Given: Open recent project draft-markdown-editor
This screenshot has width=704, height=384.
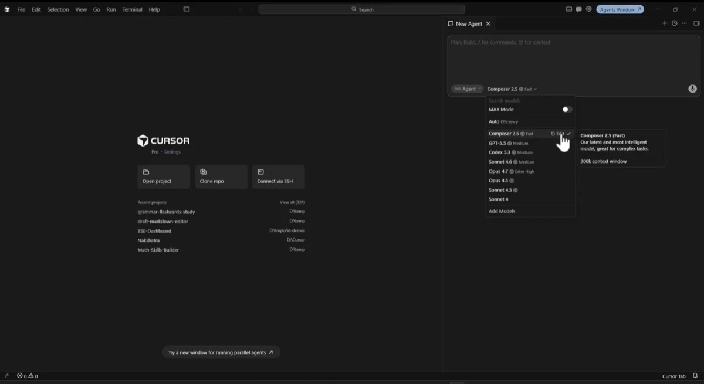Looking at the screenshot, I should [x=221, y=222].
